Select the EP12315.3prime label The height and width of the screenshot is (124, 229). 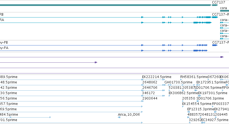pos(201,109)
